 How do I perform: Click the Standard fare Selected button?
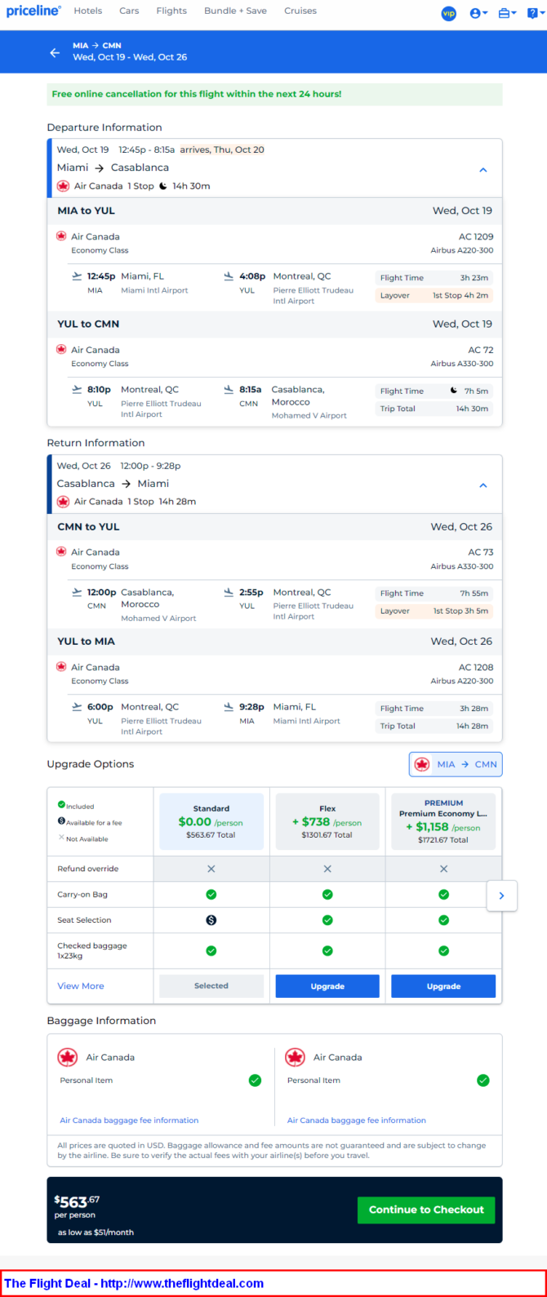(211, 986)
